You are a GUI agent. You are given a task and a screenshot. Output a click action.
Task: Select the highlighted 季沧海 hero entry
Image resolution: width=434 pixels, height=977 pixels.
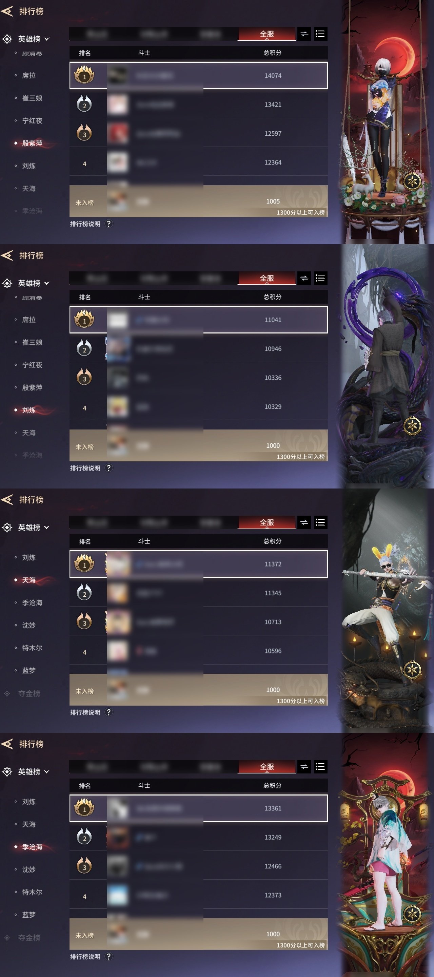click(32, 846)
